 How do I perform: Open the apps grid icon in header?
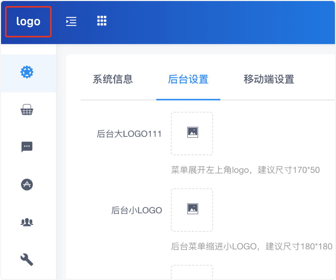(102, 21)
